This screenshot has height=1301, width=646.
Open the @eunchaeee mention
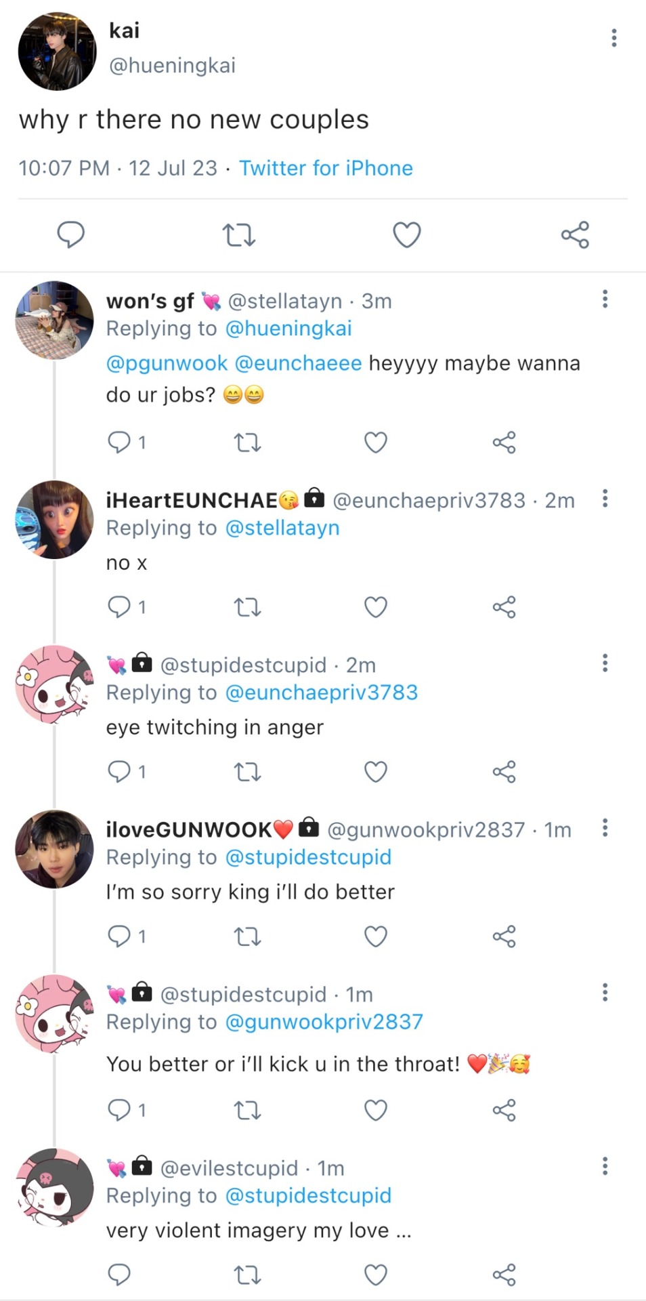pyautogui.click(x=298, y=363)
